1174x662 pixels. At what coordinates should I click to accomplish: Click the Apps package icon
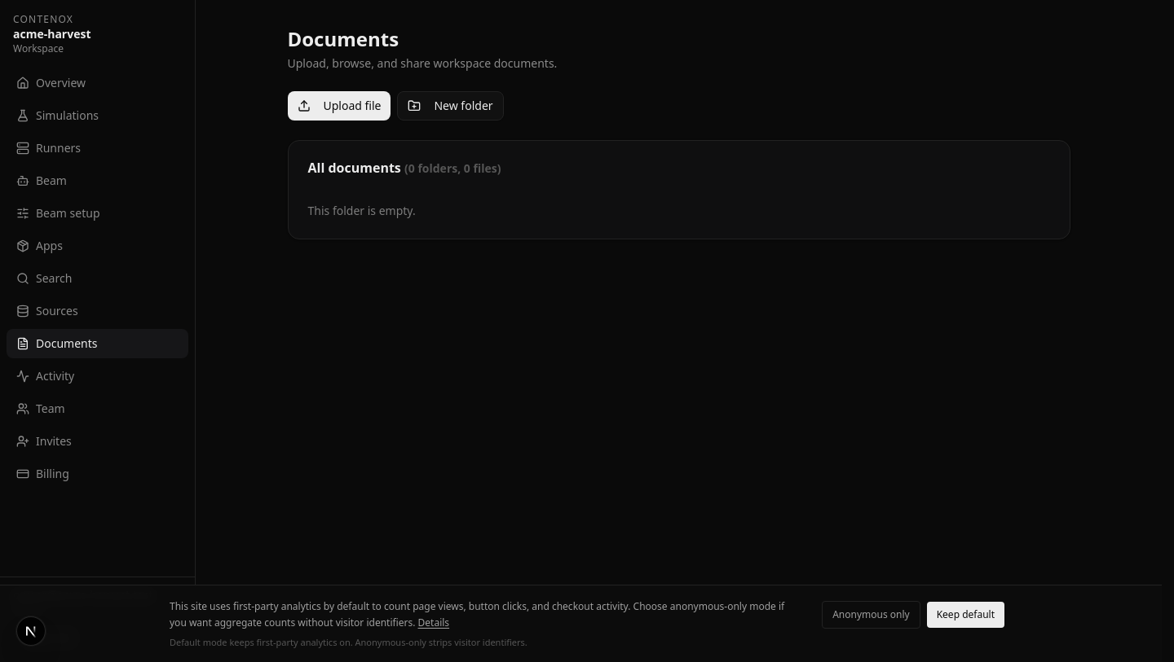(x=23, y=246)
